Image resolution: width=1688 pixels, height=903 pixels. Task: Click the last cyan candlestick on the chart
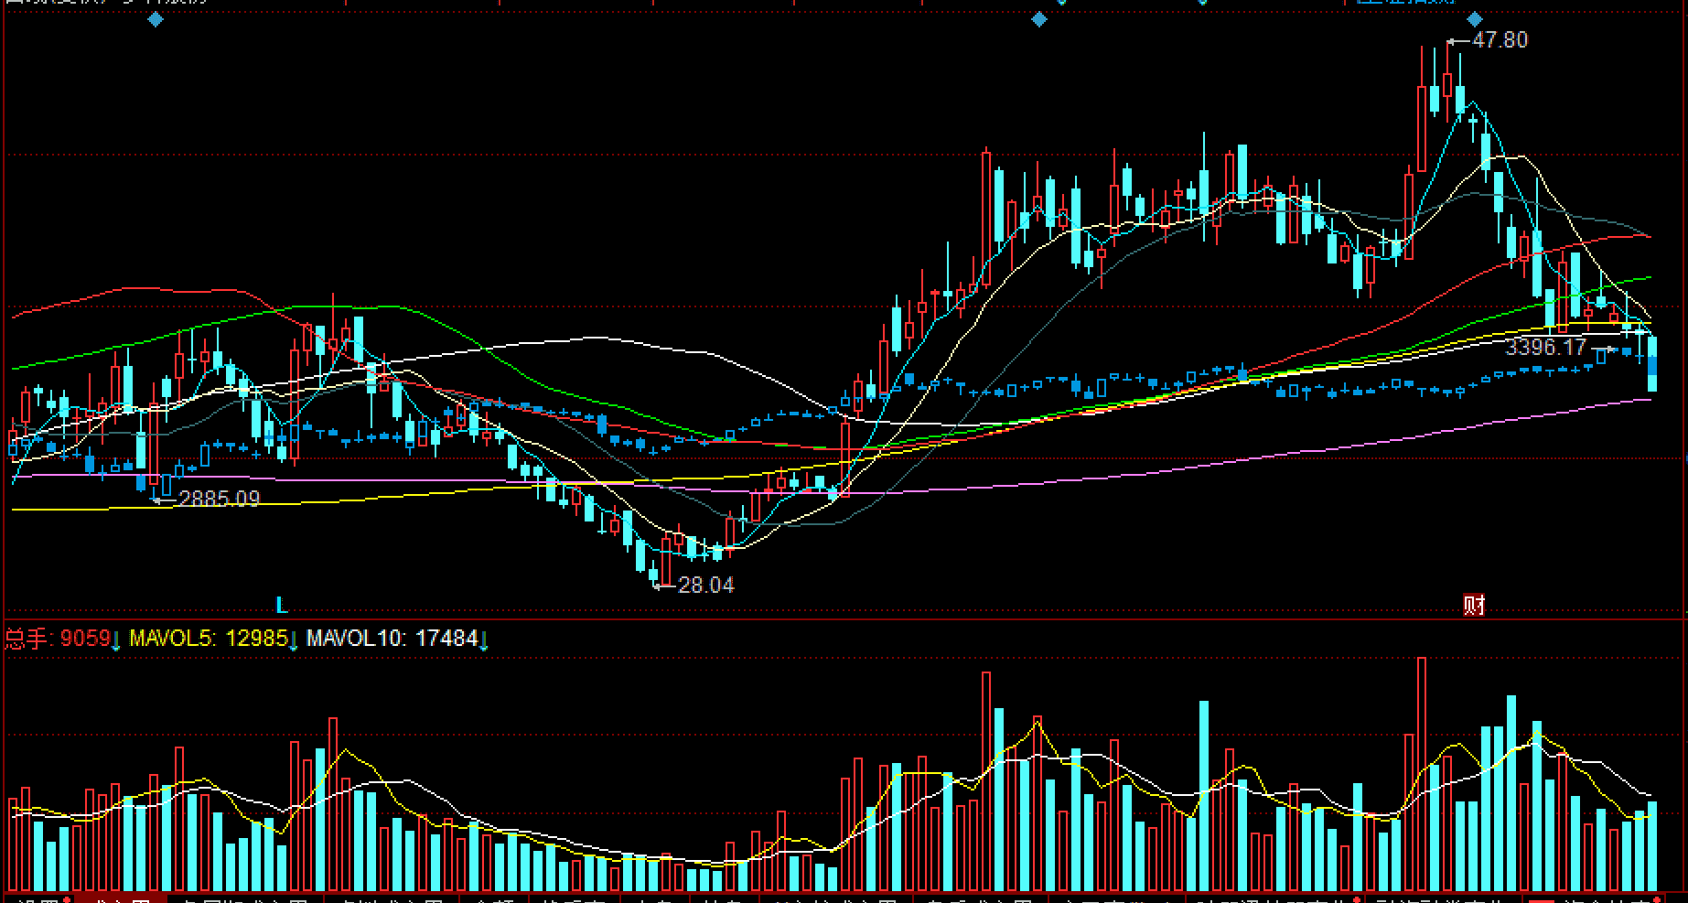1652,364
